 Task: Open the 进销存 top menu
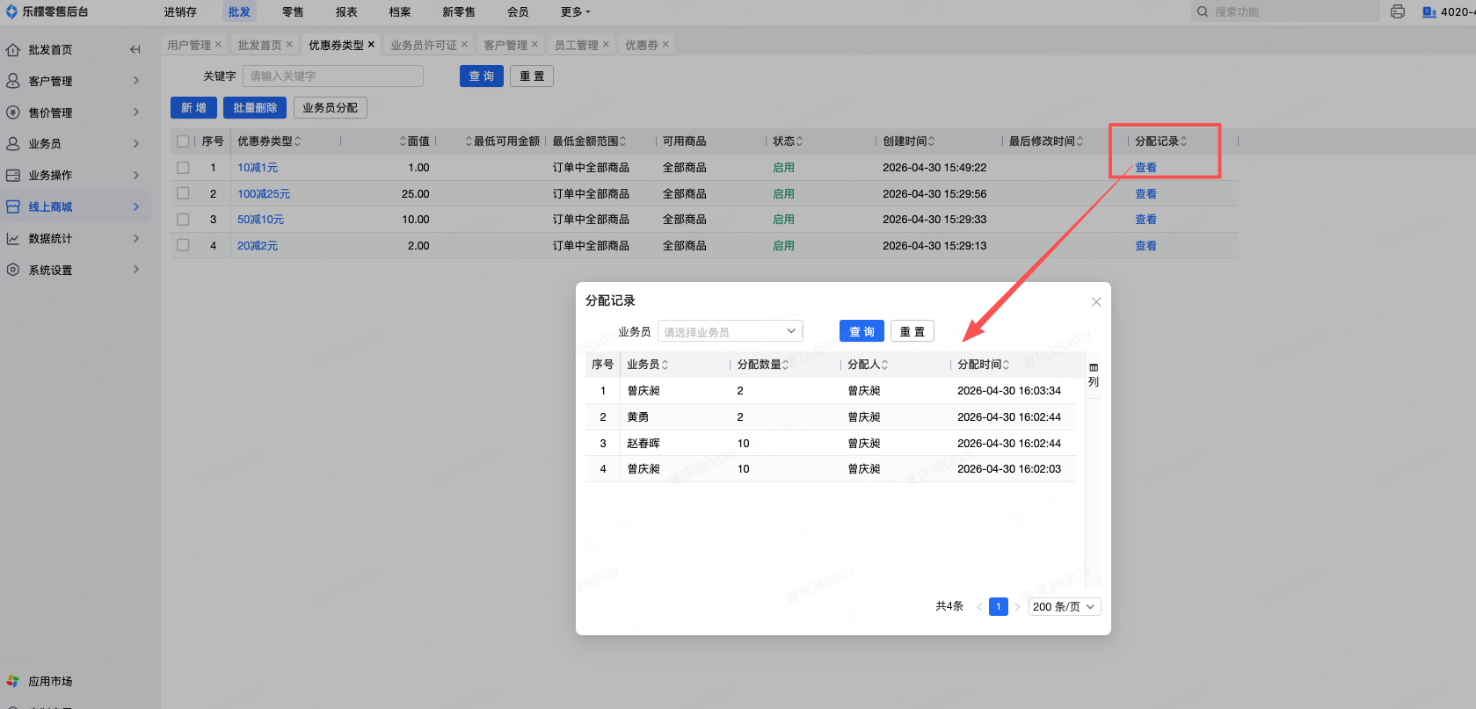point(180,11)
